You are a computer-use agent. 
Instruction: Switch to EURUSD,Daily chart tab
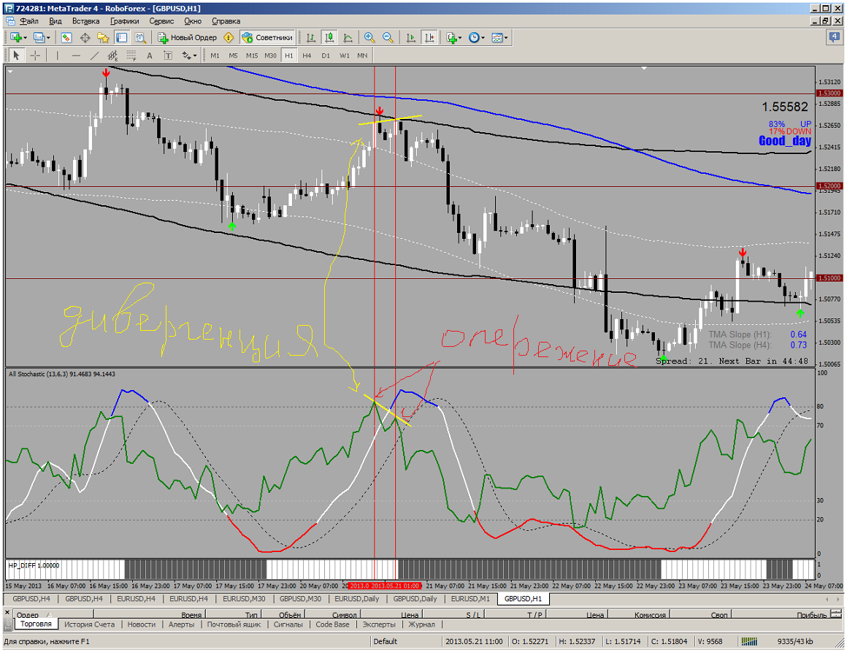356,599
